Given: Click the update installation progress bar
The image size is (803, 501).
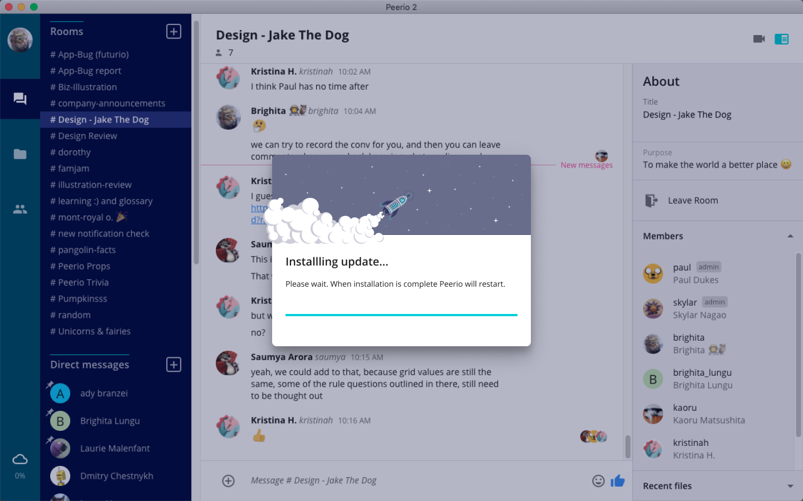Looking at the screenshot, I should click(x=401, y=315).
